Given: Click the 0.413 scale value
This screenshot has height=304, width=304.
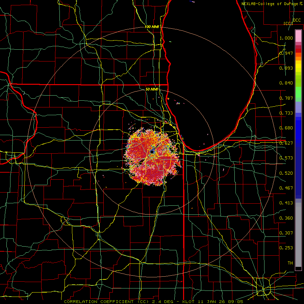Looking at the screenshot, I should pos(286,203).
